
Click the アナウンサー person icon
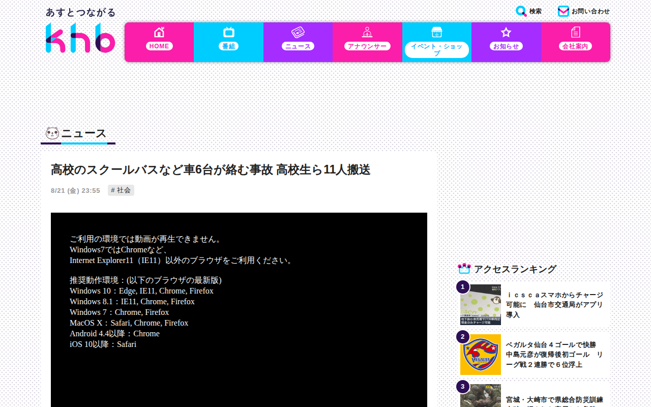point(367,32)
